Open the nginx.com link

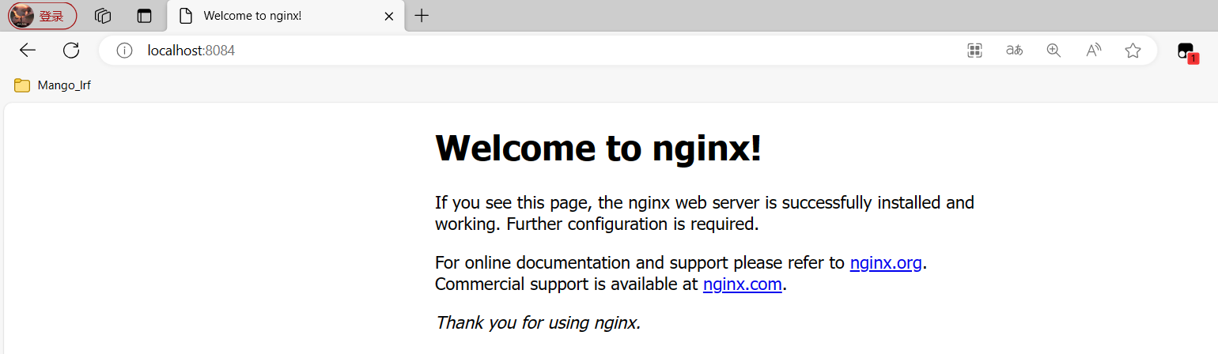pos(743,284)
